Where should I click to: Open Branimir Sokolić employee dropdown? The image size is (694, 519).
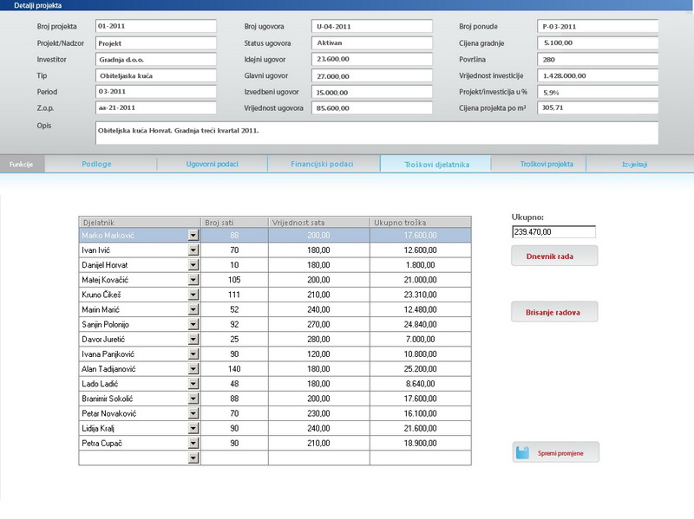tap(193, 399)
